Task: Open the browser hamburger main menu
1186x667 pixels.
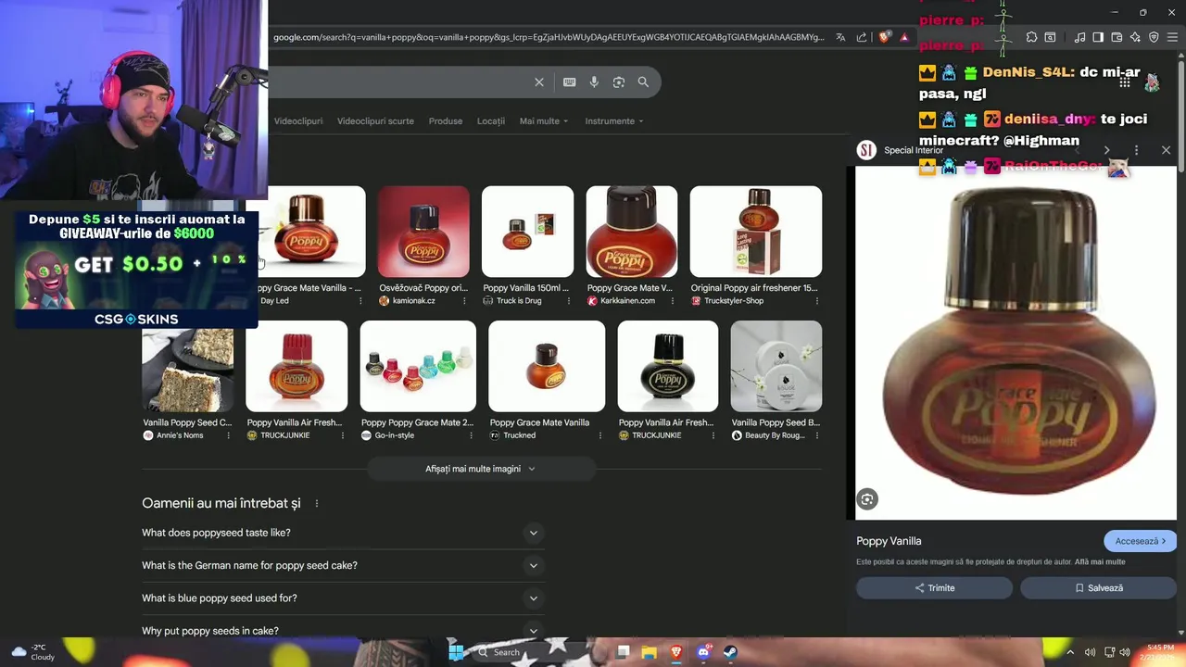Action: click(x=1172, y=37)
